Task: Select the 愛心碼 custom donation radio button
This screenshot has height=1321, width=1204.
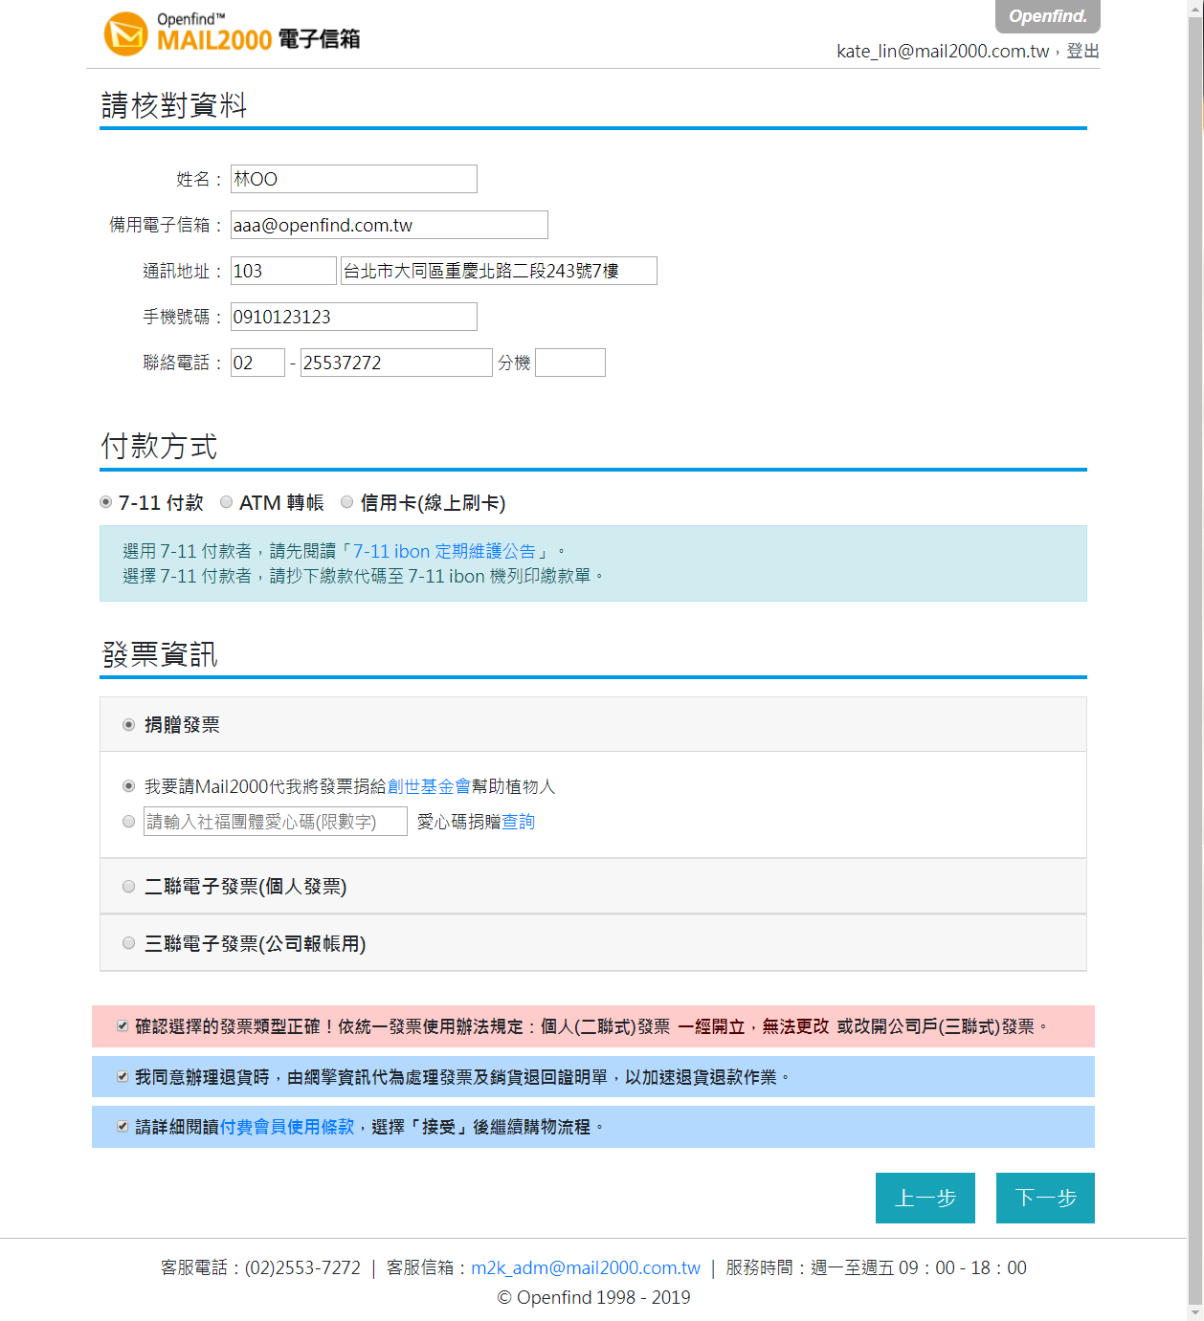Action: (x=128, y=822)
